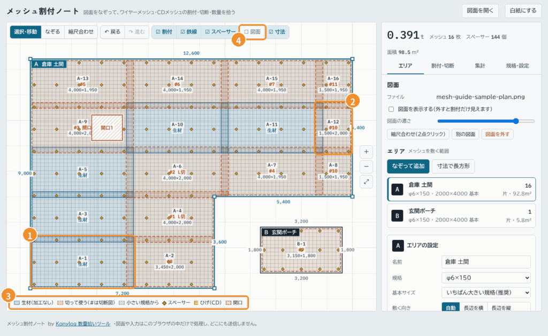Screen dimensions: 548x336
Task: Select mesh panel A-10 on the plan
Action: pos(177,127)
